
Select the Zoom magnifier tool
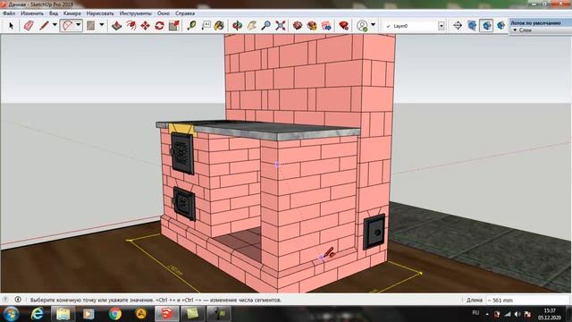coord(266,26)
